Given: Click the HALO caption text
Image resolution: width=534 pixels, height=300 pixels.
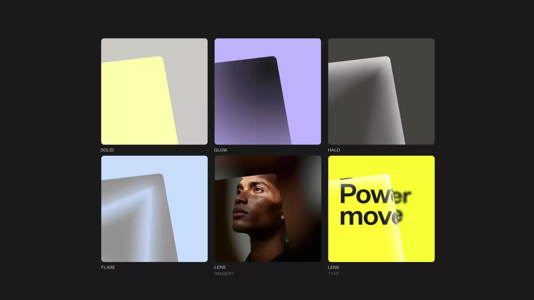Looking at the screenshot, I should 334,150.
